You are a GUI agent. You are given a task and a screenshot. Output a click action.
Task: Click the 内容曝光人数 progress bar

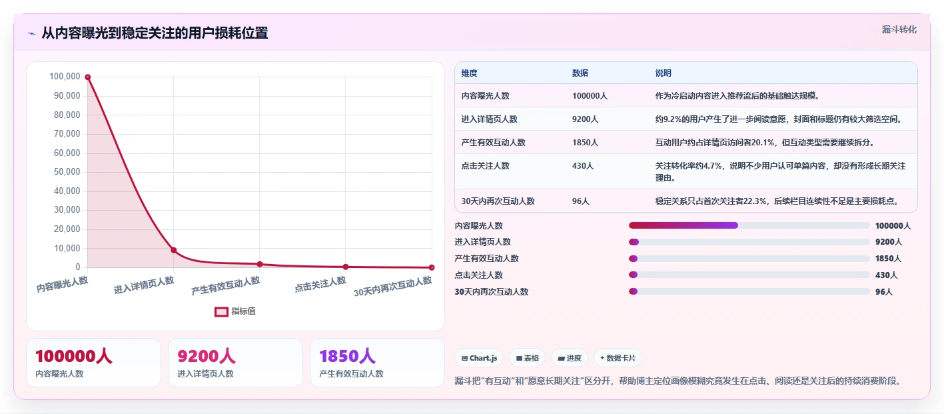tap(749, 225)
